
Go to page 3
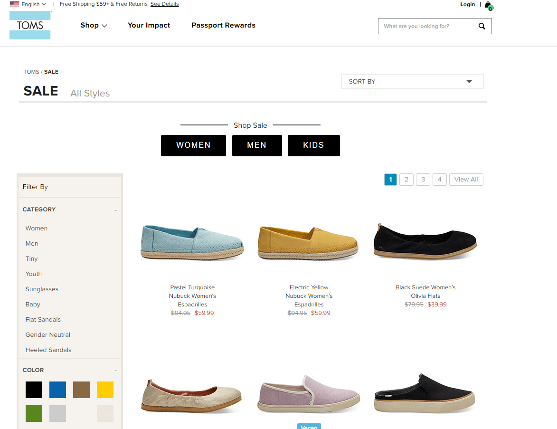coord(423,180)
